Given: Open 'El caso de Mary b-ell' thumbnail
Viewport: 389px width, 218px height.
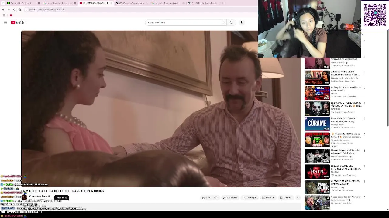Looking at the screenshot, I should tap(317, 156).
